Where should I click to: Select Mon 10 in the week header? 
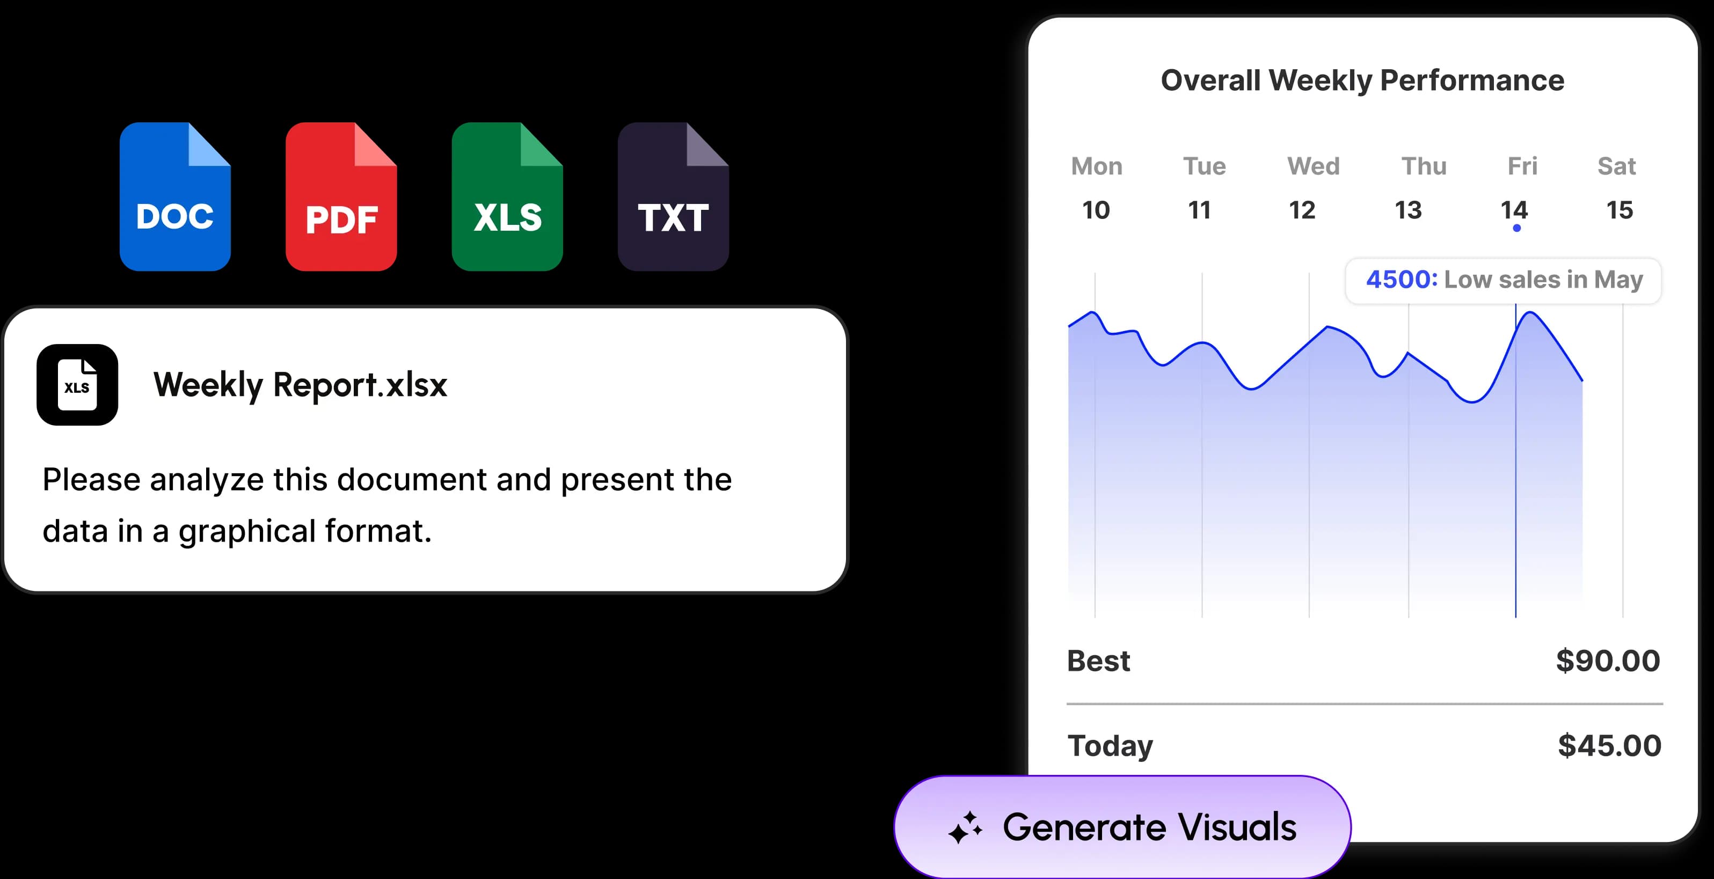point(1097,188)
